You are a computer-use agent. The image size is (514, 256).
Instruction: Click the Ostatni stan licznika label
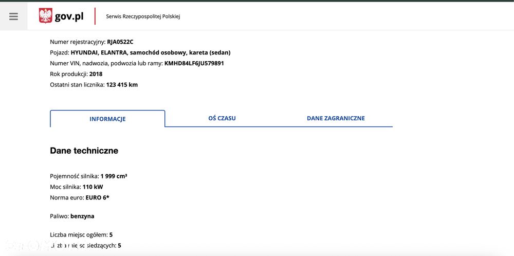tap(78, 85)
